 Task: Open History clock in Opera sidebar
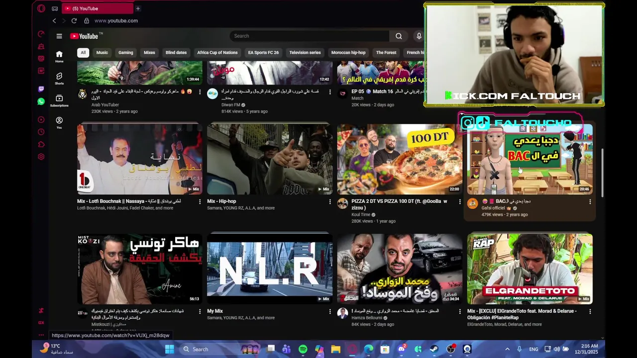41,132
